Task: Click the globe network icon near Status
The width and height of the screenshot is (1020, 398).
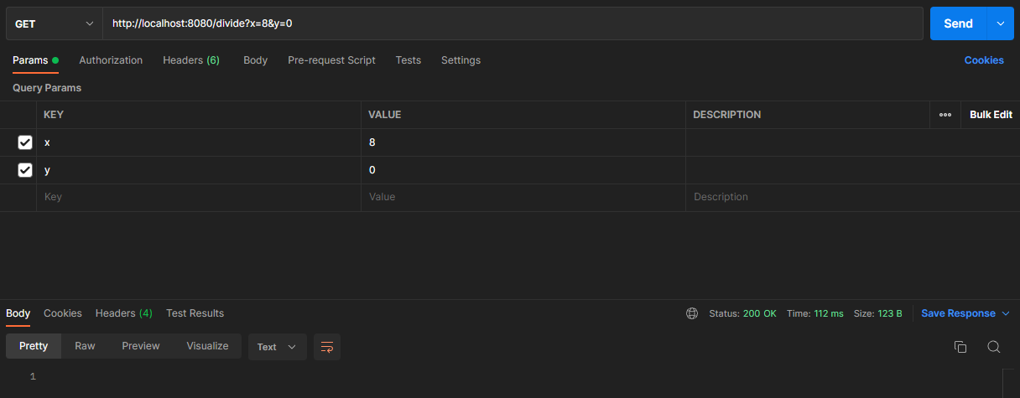Action: tap(692, 313)
